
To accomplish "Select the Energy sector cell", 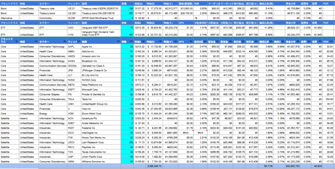I will 53,113.
